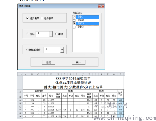Select the 年级 radio button

pyautogui.click(x=56, y=34)
